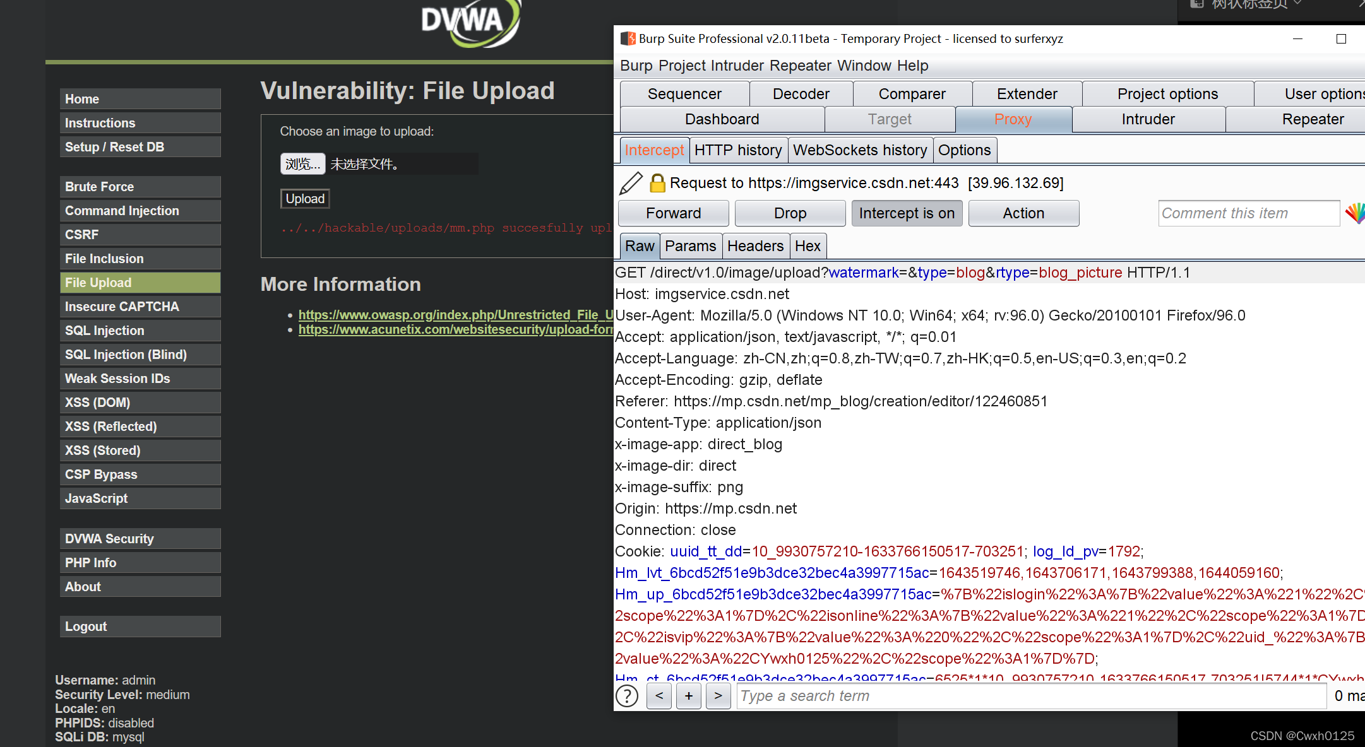Click the Burp Suite logo icon
The height and width of the screenshot is (747, 1365).
(x=628, y=38)
